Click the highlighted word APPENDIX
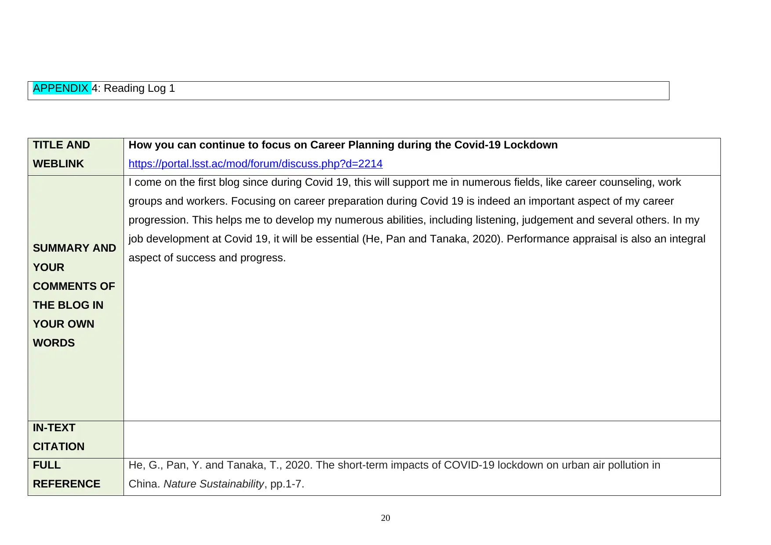Image resolution: width=771 pixels, height=545 pixels. tap(61, 88)
